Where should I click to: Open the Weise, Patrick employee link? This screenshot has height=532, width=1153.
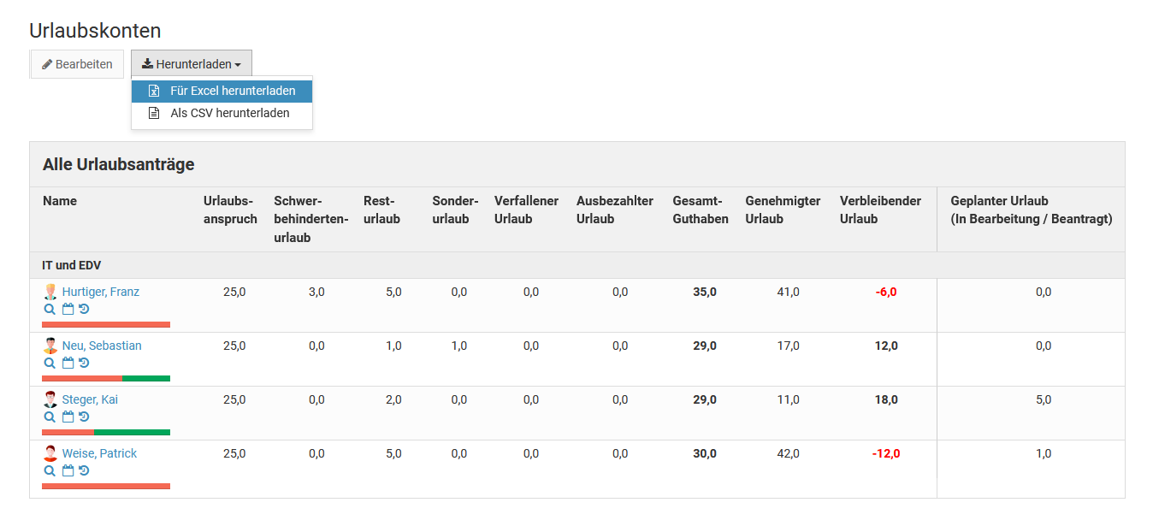point(99,453)
